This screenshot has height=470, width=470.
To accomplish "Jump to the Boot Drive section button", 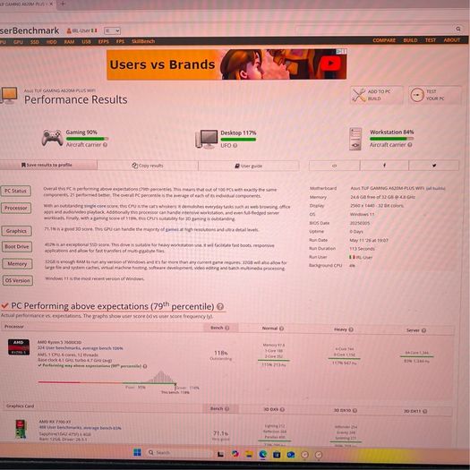I will pyautogui.click(x=17, y=247).
